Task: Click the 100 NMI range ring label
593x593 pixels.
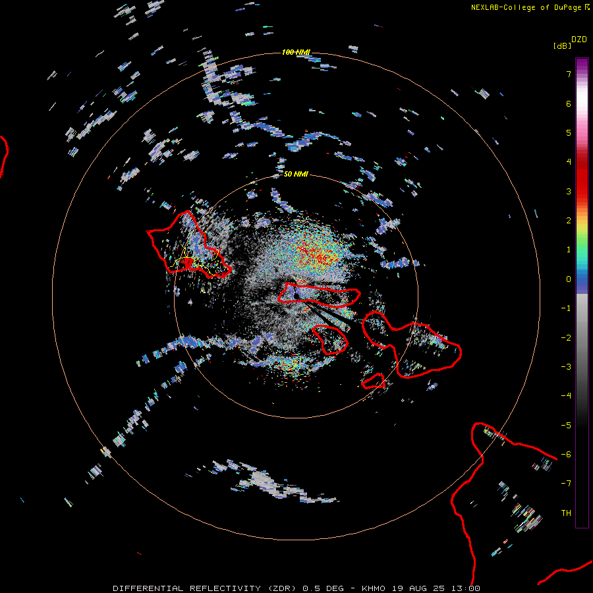Action: [x=296, y=52]
